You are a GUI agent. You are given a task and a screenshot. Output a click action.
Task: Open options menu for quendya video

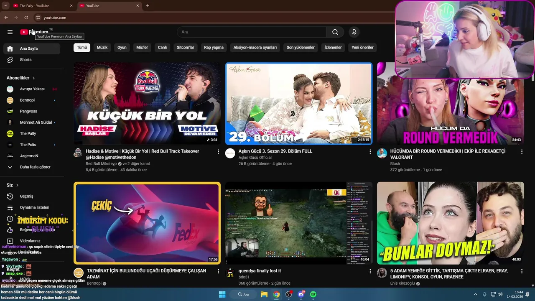(370, 271)
